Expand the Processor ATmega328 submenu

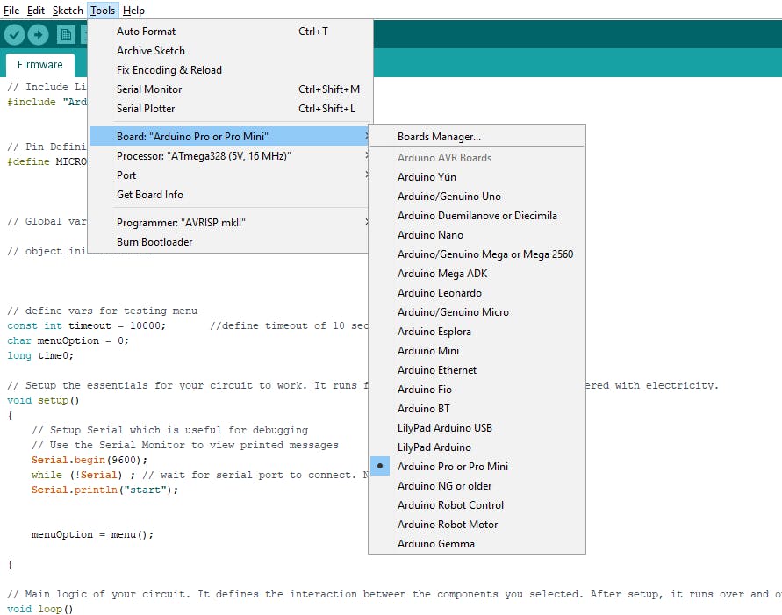[x=204, y=156]
